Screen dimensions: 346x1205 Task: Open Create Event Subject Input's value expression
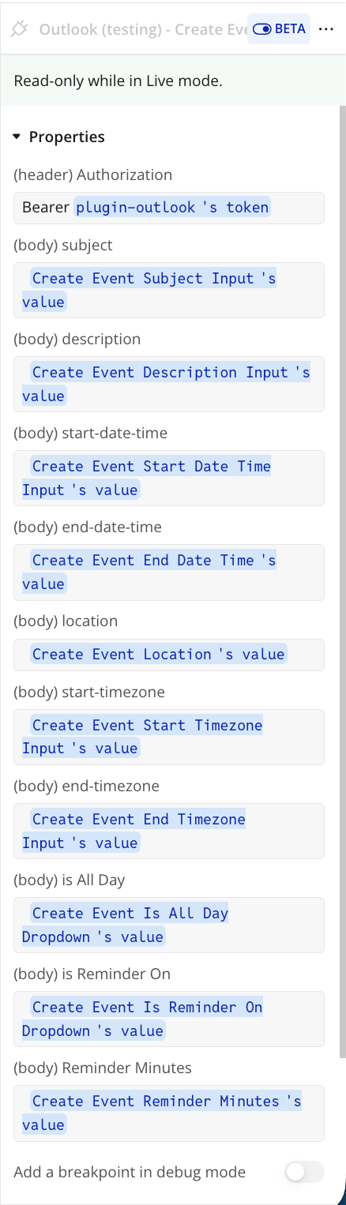[x=169, y=290]
